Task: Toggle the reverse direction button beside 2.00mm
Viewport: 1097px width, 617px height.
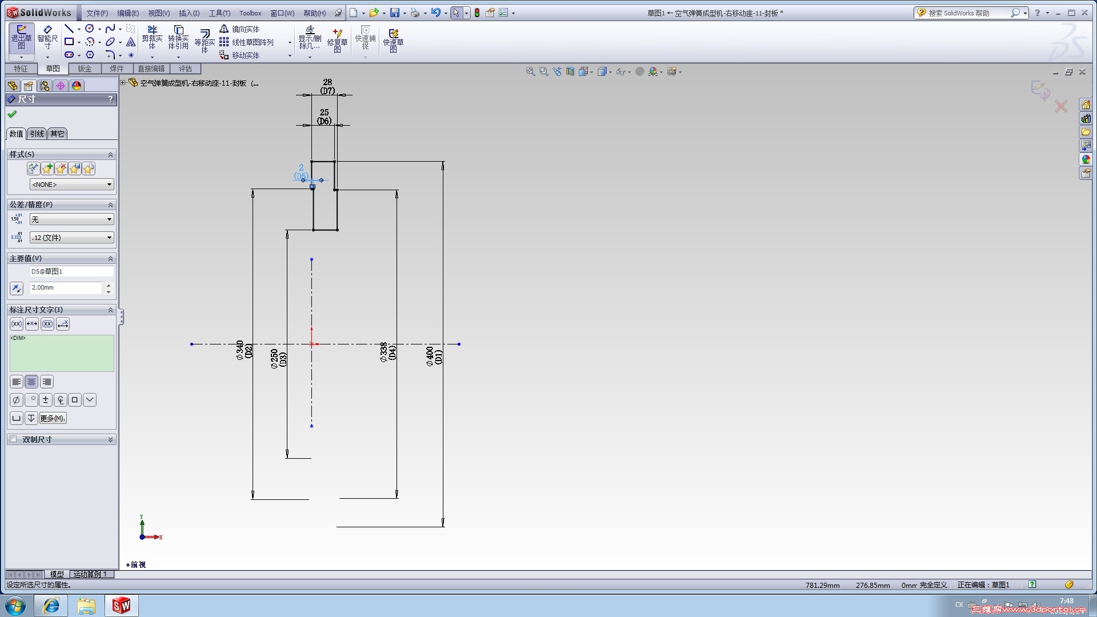Action: (x=17, y=289)
